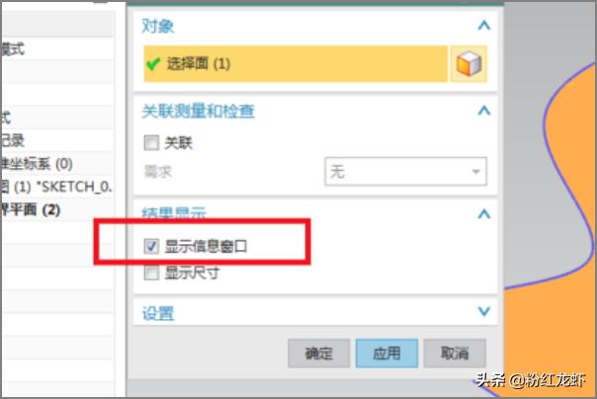Collapse the 结果显示 section chevron

pos(484,214)
